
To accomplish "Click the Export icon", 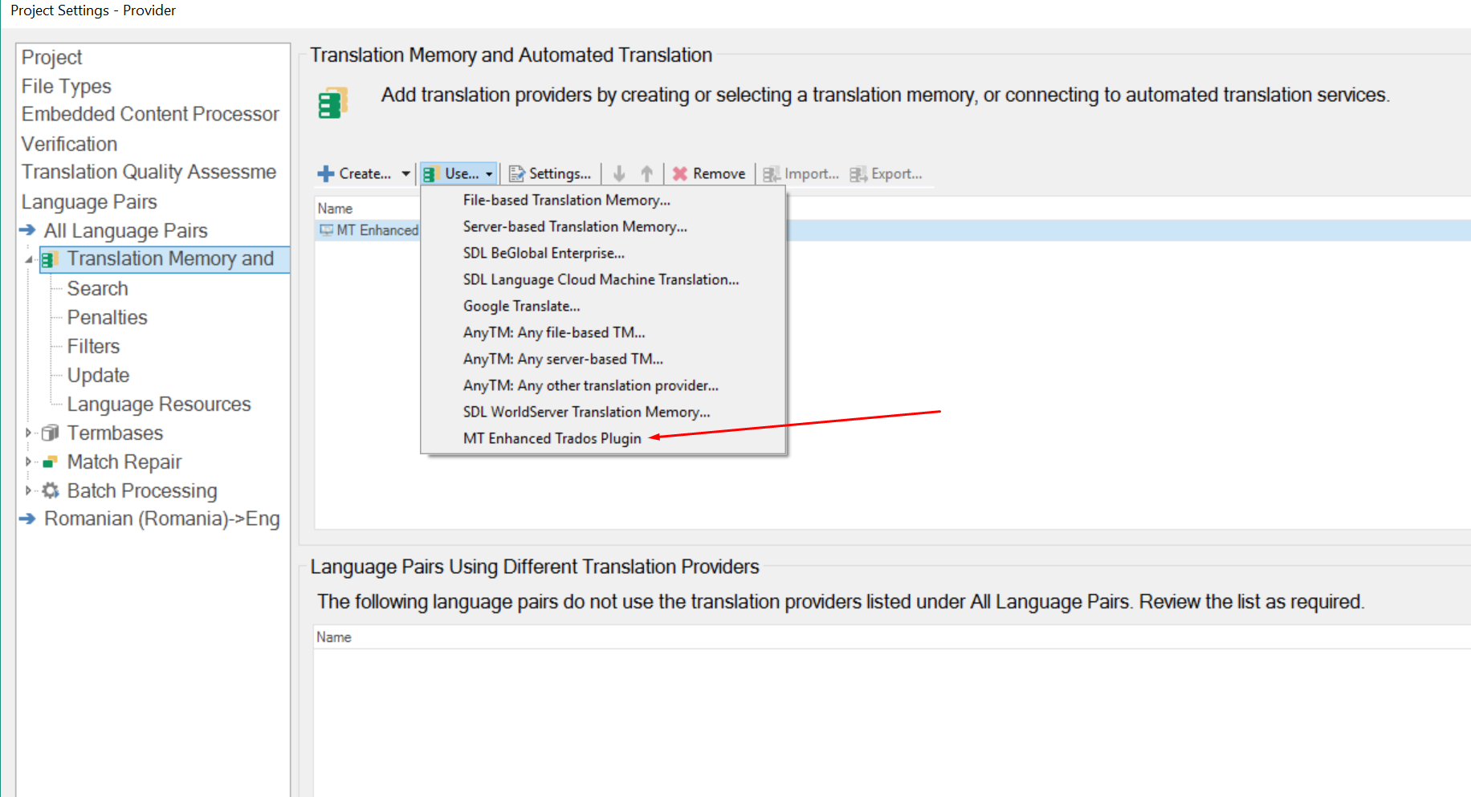I will click(858, 173).
